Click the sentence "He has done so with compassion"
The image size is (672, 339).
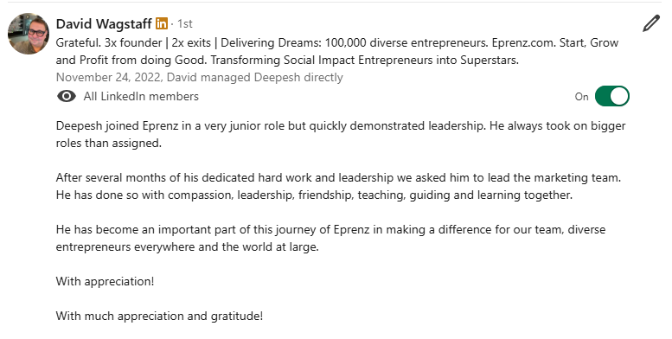314,195
